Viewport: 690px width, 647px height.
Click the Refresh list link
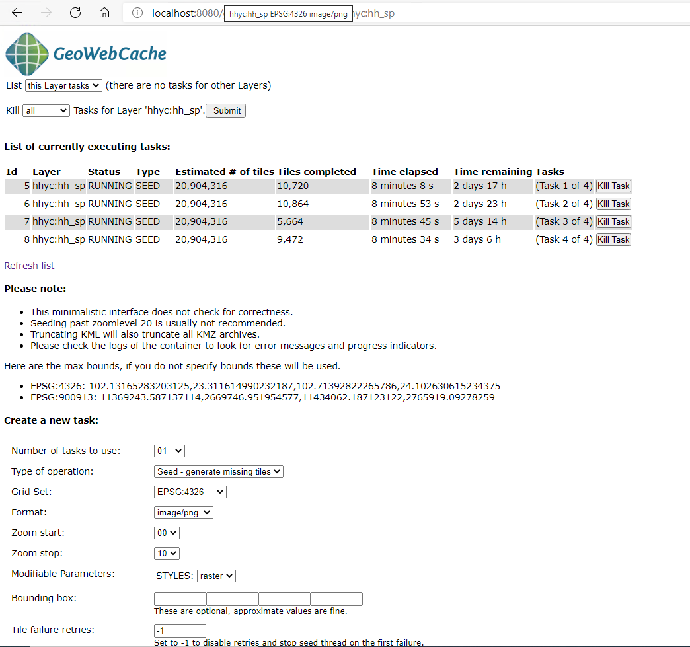29,266
